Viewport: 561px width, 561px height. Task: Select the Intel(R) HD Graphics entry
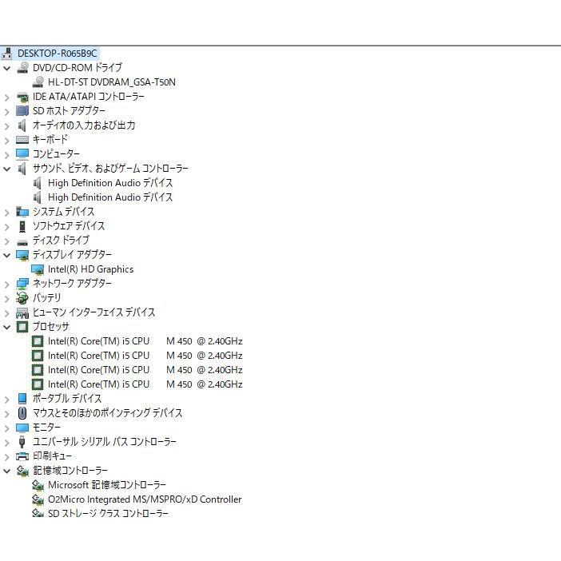[91, 269]
